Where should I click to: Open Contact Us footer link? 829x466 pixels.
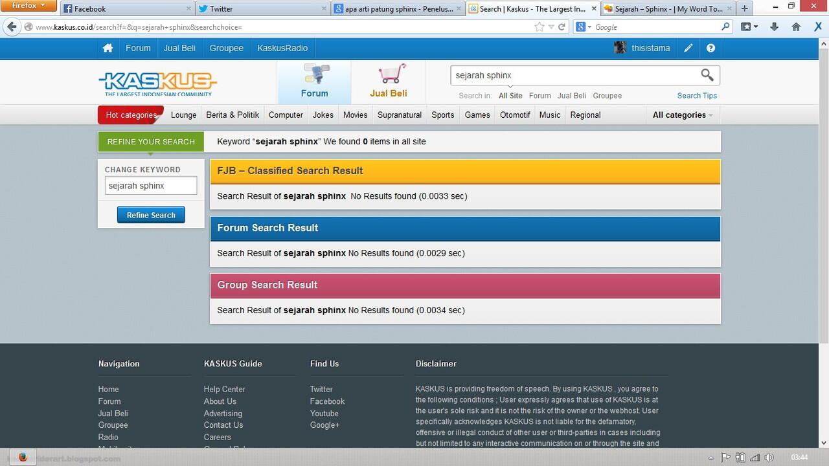[x=223, y=425]
